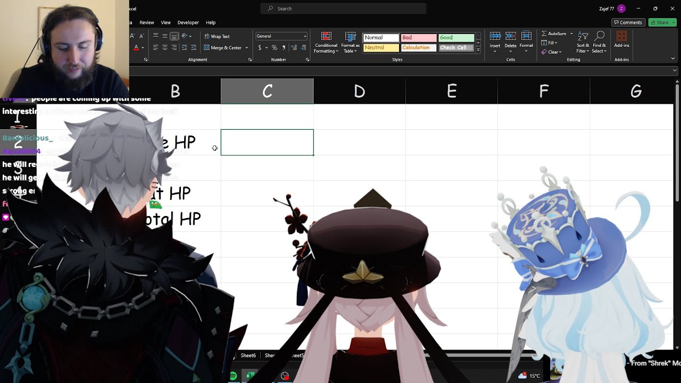Screen dimensions: 681x383
Task: Open the Review tab
Action: pos(147,22)
